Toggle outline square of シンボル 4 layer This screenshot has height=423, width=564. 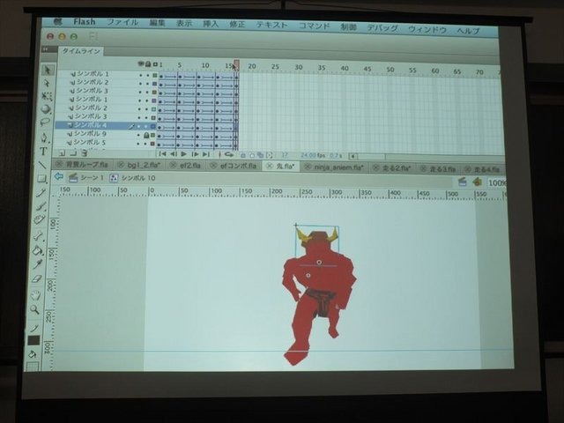click(153, 127)
